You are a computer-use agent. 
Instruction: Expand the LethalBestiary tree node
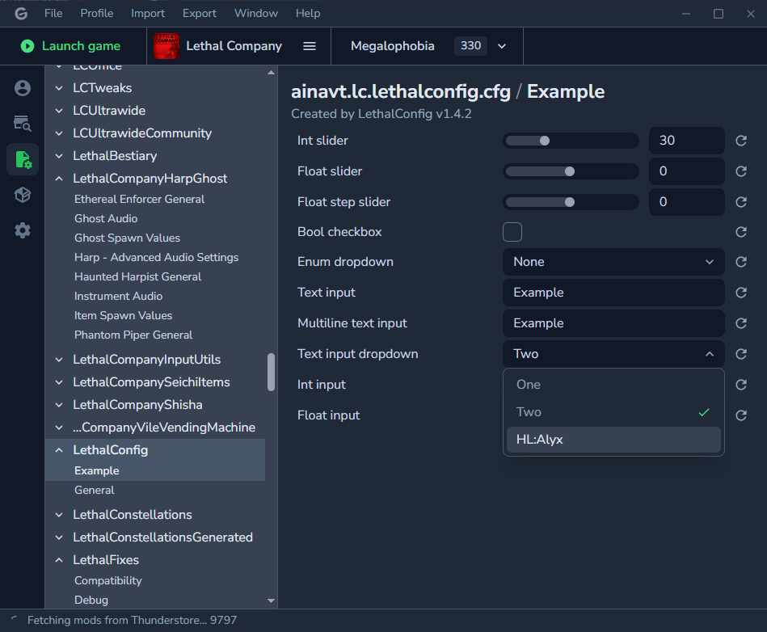coord(59,156)
